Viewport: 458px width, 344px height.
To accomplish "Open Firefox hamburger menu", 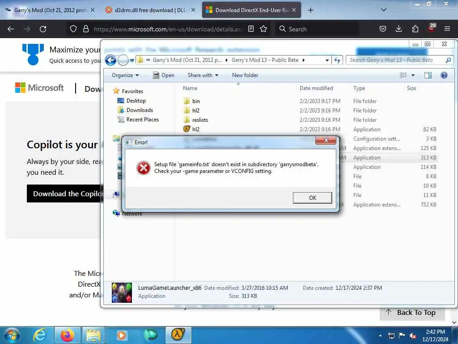I will [447, 29].
